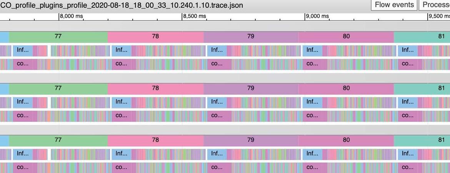Screen dimensions: 450x173
Task: Select step 80 in the bottom track group
Action: pos(346,140)
